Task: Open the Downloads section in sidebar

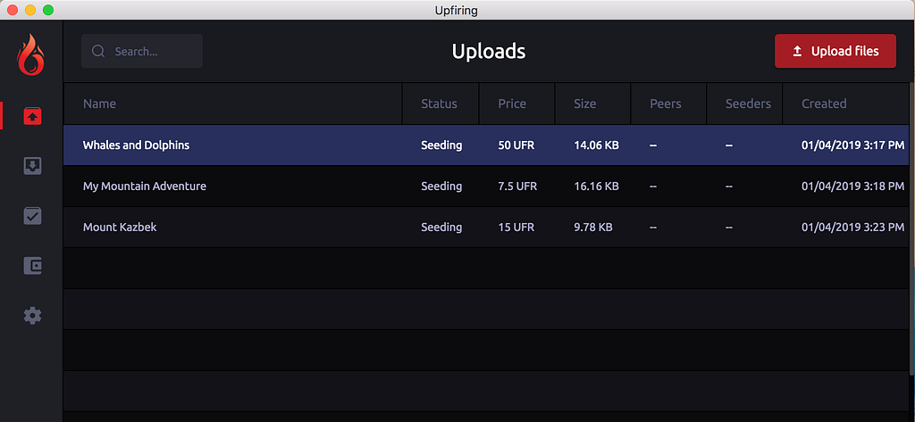Action: point(32,166)
